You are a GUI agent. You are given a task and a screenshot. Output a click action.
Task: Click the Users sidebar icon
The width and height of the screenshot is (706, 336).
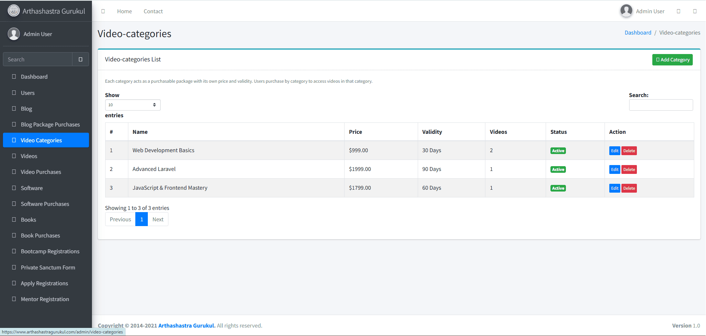click(x=14, y=93)
